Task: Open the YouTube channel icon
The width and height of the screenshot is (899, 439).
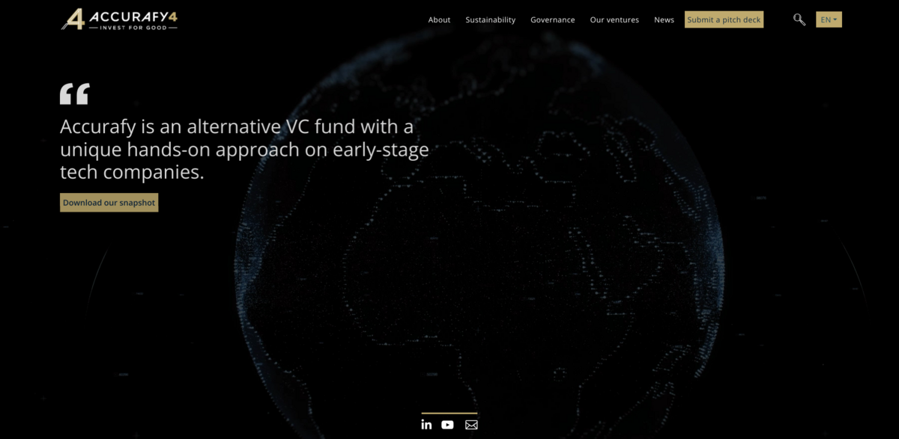Action: (447, 425)
